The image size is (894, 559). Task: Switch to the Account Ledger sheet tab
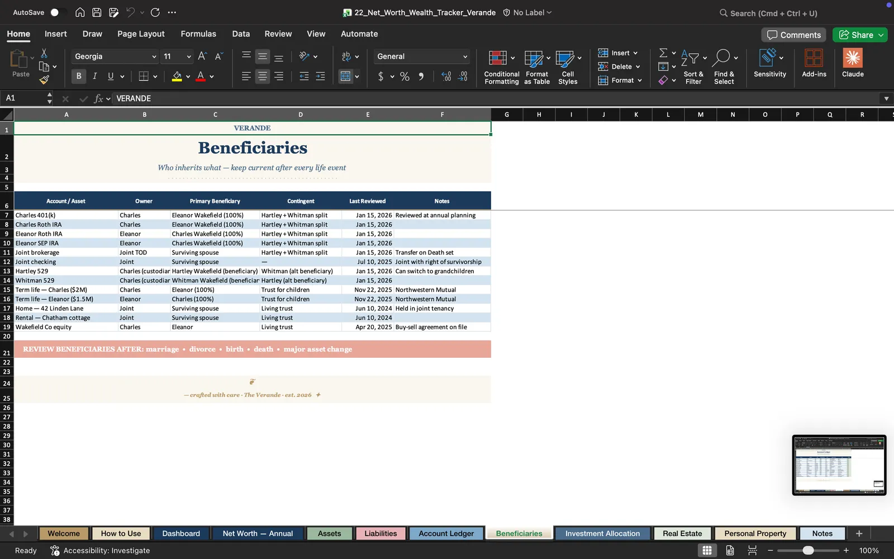(446, 533)
